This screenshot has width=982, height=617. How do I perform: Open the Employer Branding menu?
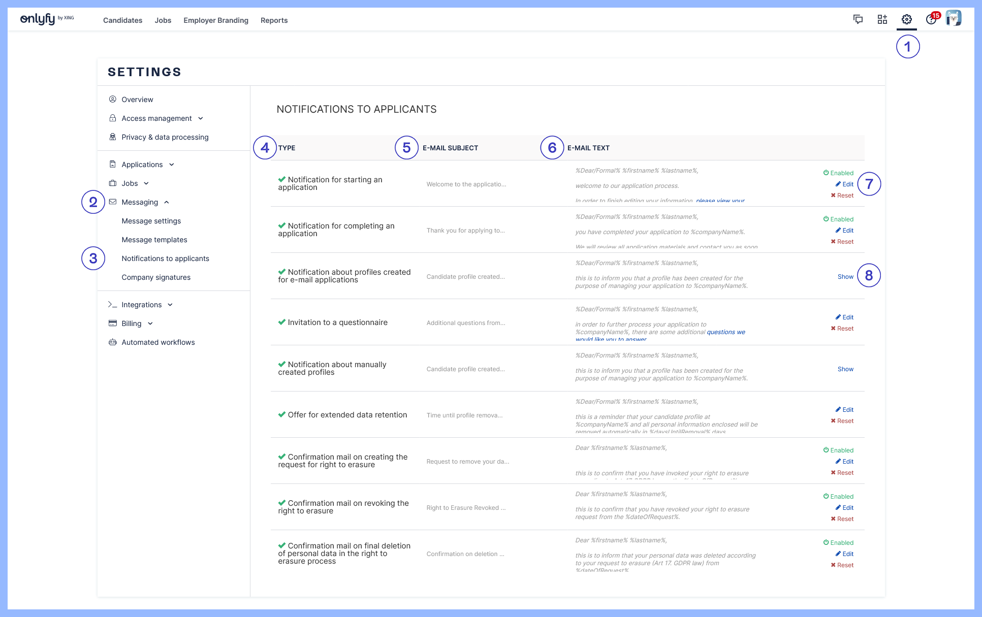coord(216,20)
